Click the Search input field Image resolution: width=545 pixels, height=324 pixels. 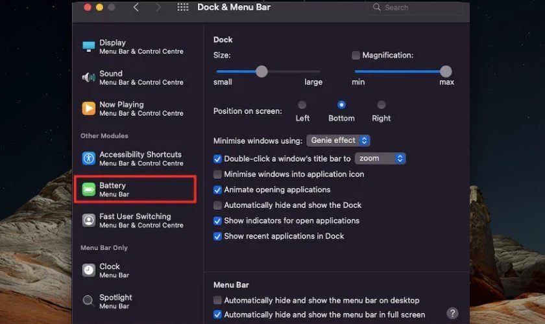[x=417, y=8]
